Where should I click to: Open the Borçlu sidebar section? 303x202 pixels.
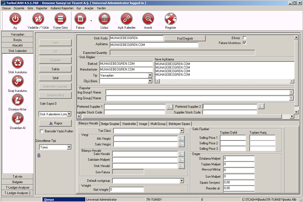[x=18, y=40]
